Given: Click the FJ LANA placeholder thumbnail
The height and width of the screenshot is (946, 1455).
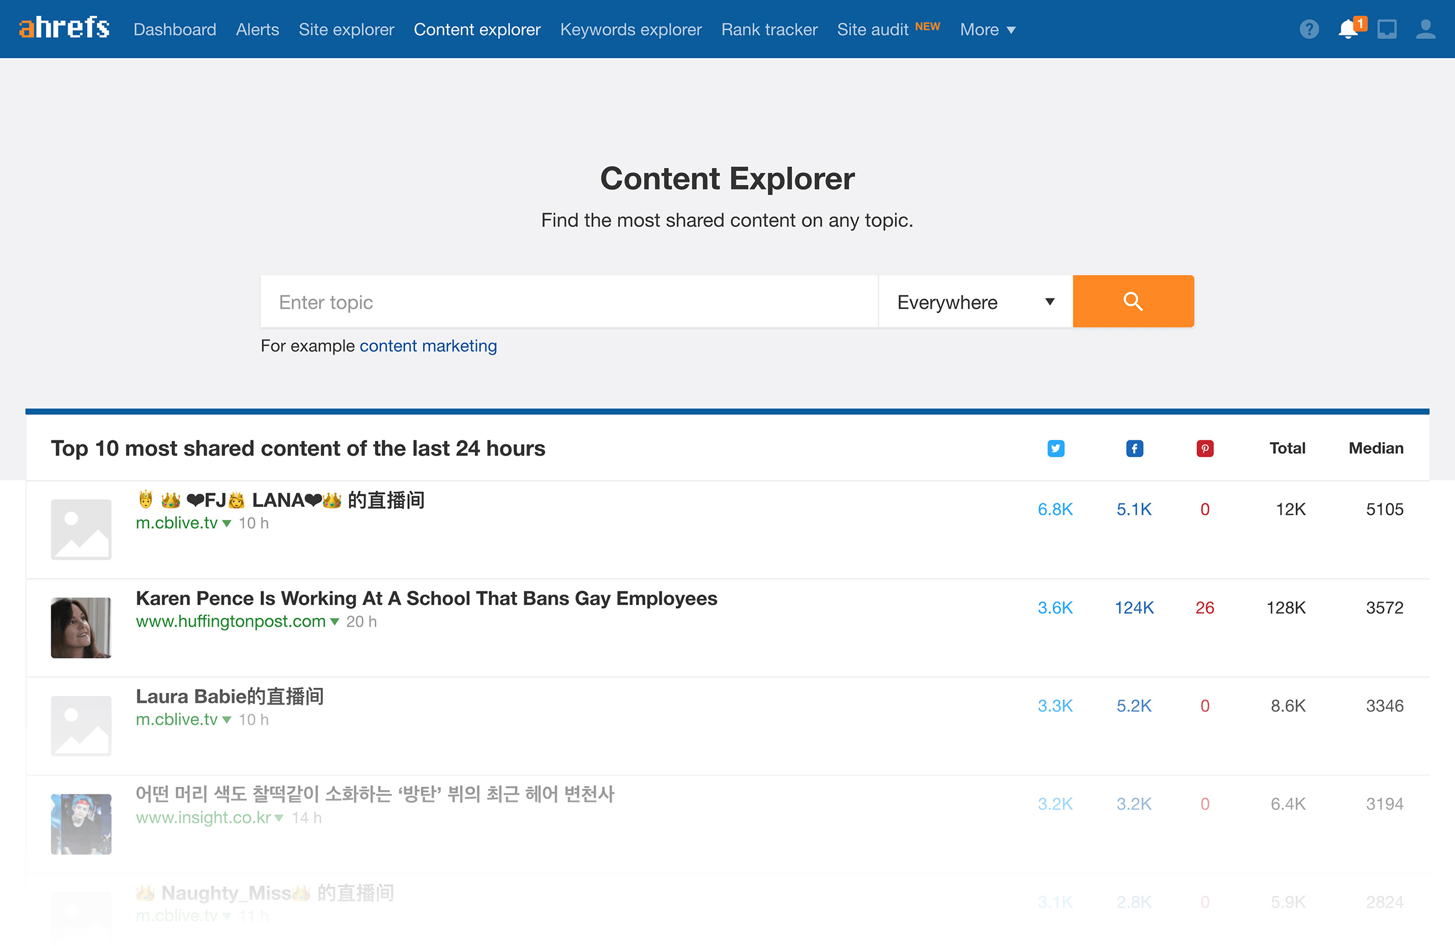Looking at the screenshot, I should 81,529.
